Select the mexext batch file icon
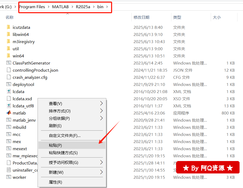Image resolution: width=243 pixels, height=188 pixels. [9, 149]
